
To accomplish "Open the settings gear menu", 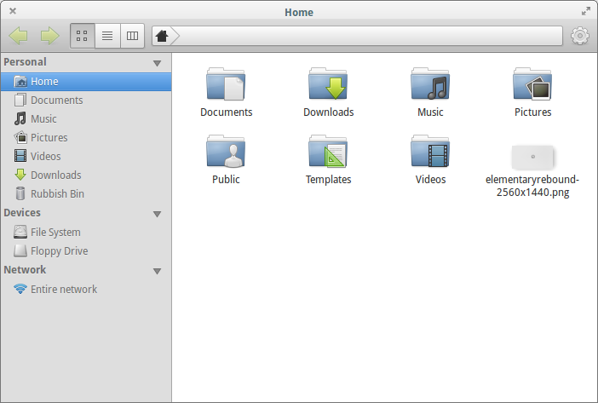I will point(580,36).
